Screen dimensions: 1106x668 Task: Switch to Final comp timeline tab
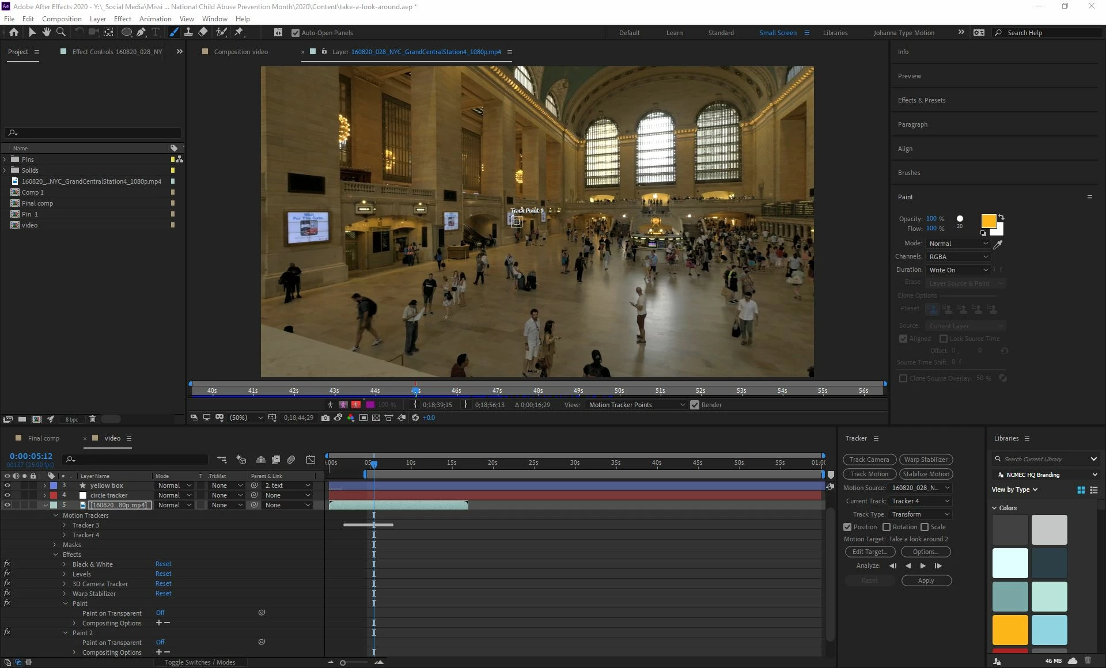click(x=44, y=438)
